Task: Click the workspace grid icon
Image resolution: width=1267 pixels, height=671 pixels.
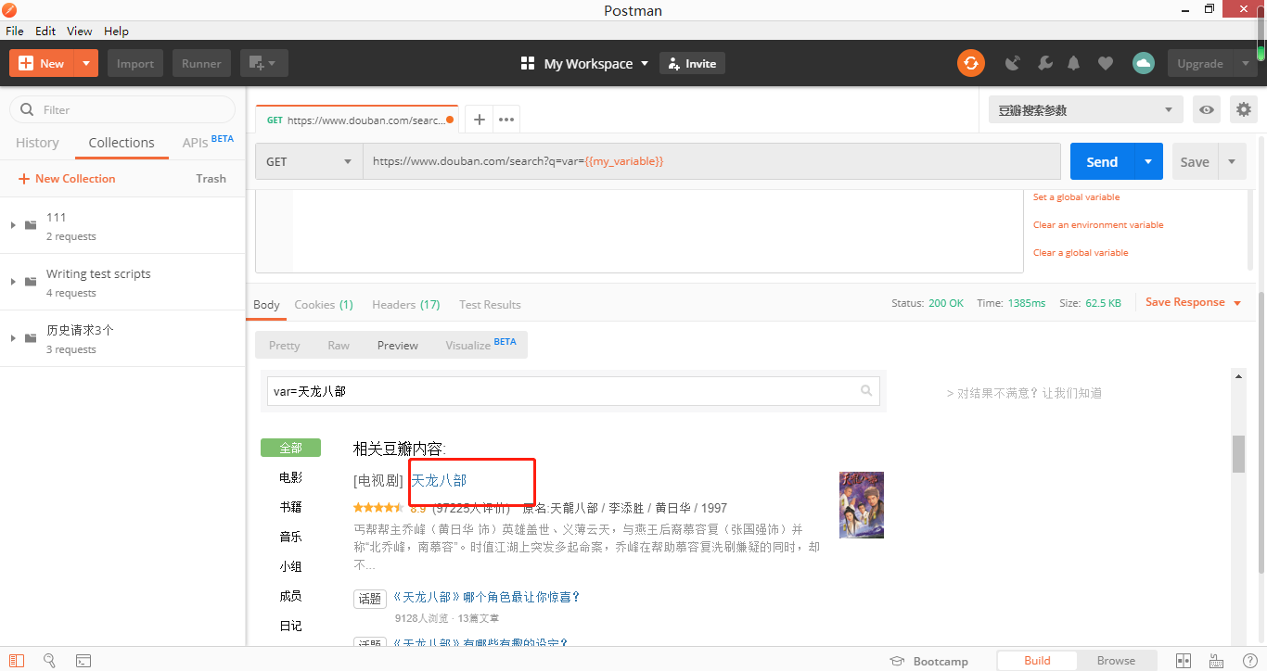Action: point(528,63)
